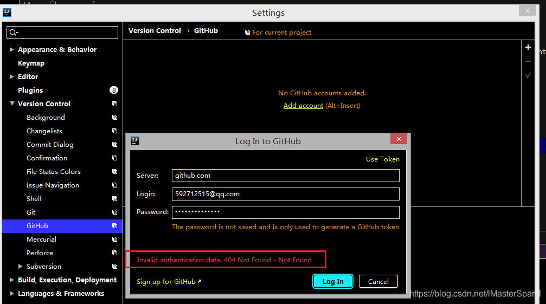Click the minus icon to remove account
Viewport: 546px width, 304px height.
click(x=528, y=61)
